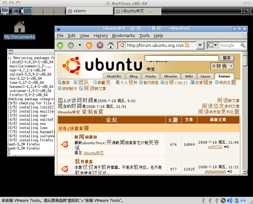Switch to the Linux tab

pyautogui.click(x=206, y=76)
